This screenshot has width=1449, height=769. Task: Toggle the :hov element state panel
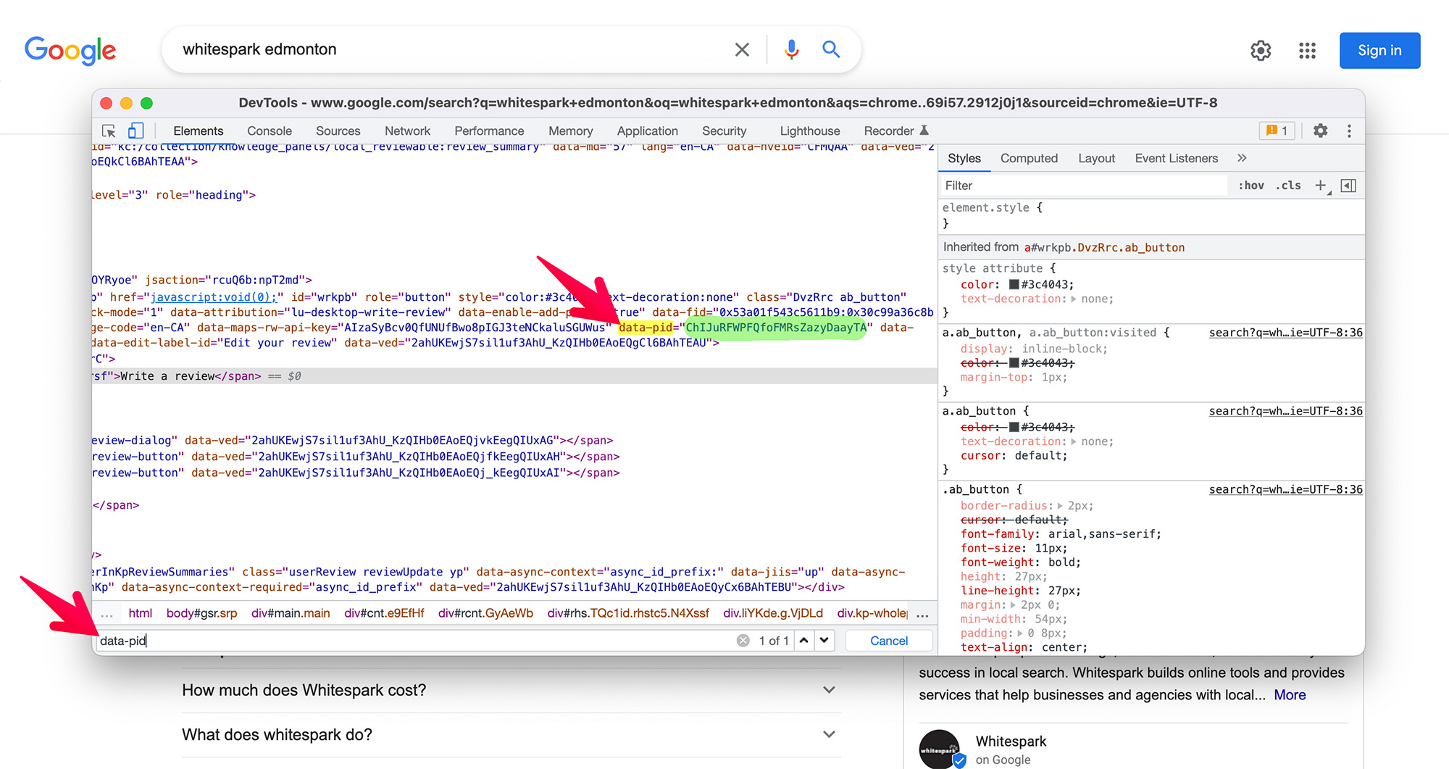1251,186
